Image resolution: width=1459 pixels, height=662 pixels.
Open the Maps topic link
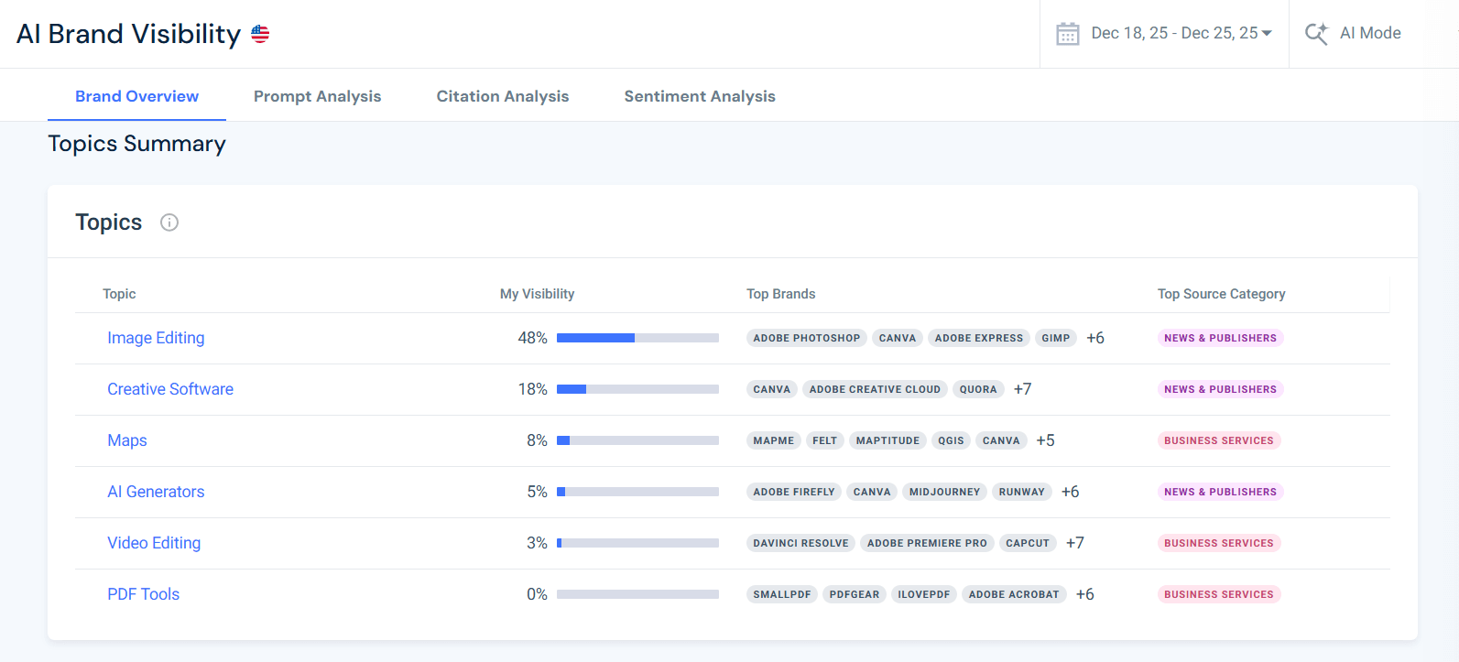[127, 440]
